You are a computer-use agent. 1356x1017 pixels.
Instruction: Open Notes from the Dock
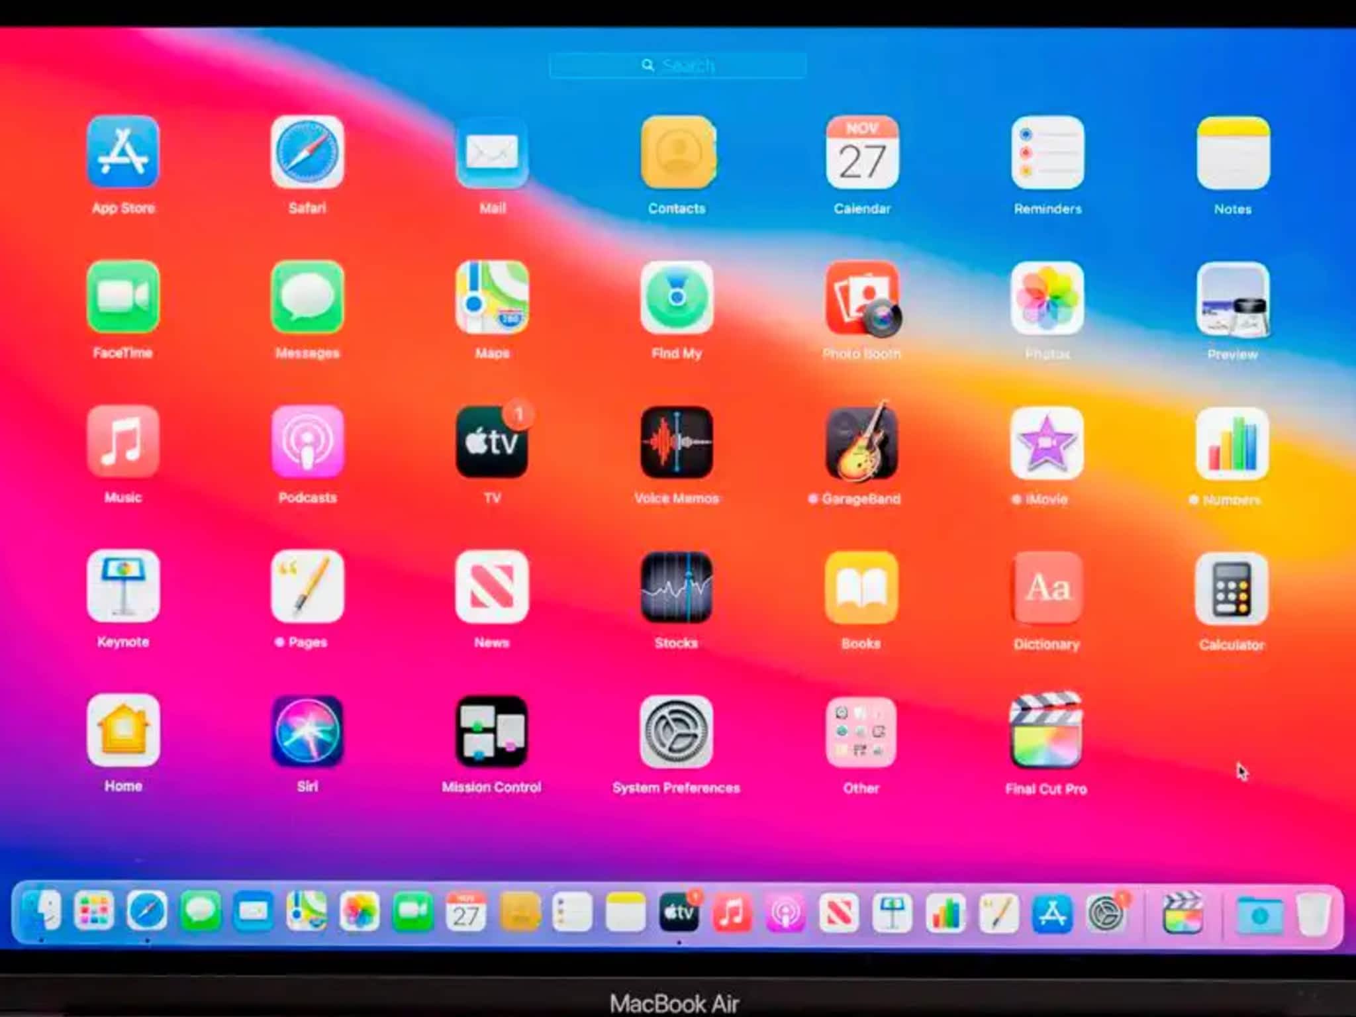(x=626, y=912)
